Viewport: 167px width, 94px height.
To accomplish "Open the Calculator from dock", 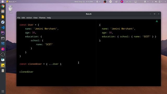I will pyautogui.click(x=3, y=70).
